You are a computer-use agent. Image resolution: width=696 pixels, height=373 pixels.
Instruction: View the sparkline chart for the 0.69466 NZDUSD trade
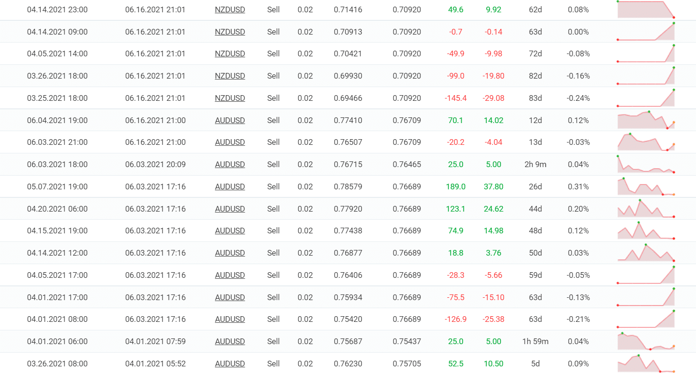pyautogui.click(x=646, y=98)
